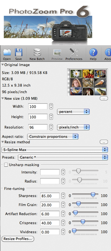Open Preferences with the wrench icon
The image size is (111, 251).
[x=74, y=53]
